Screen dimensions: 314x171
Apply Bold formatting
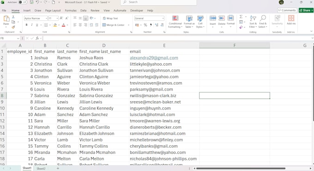click(26, 25)
